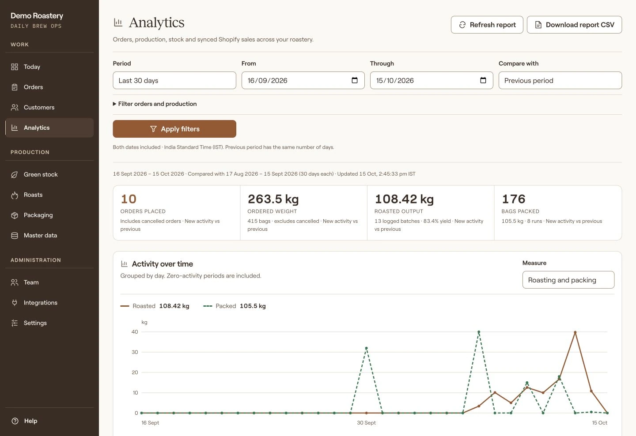The width and height of the screenshot is (636, 436).
Task: Apply filters with the brown button
Action: [x=174, y=129]
